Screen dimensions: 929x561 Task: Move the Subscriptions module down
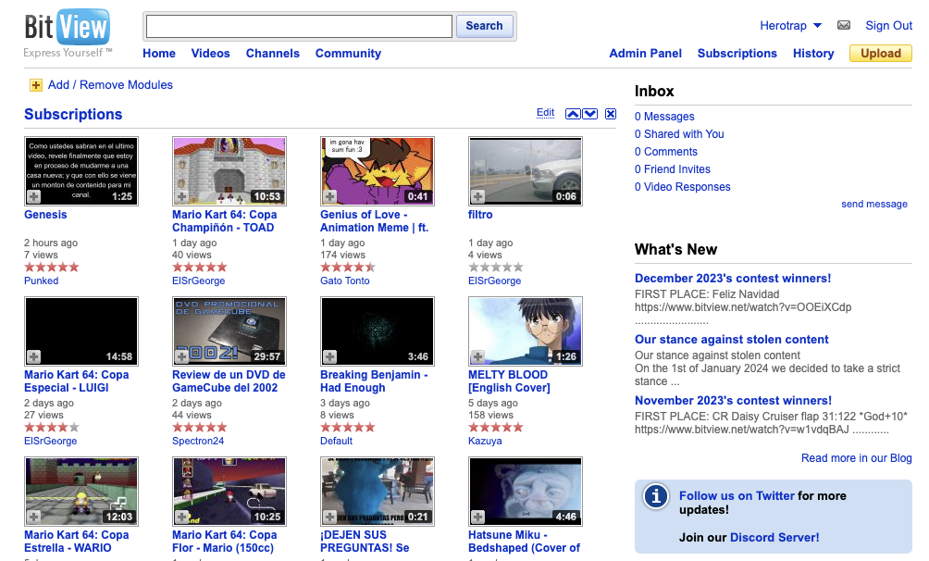589,114
